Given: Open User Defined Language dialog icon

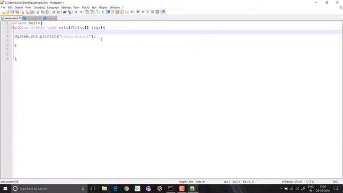Looking at the screenshot, I should point(113,12).
